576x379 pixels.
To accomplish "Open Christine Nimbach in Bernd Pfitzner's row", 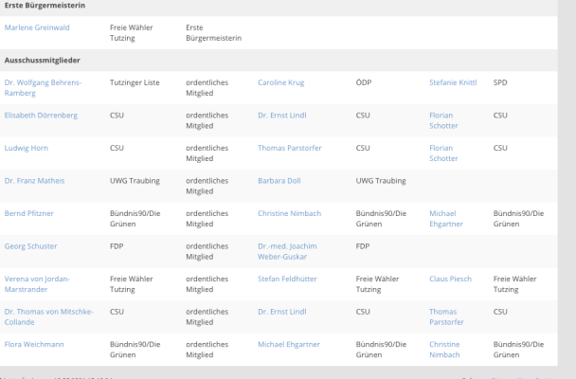I will click(x=290, y=213).
